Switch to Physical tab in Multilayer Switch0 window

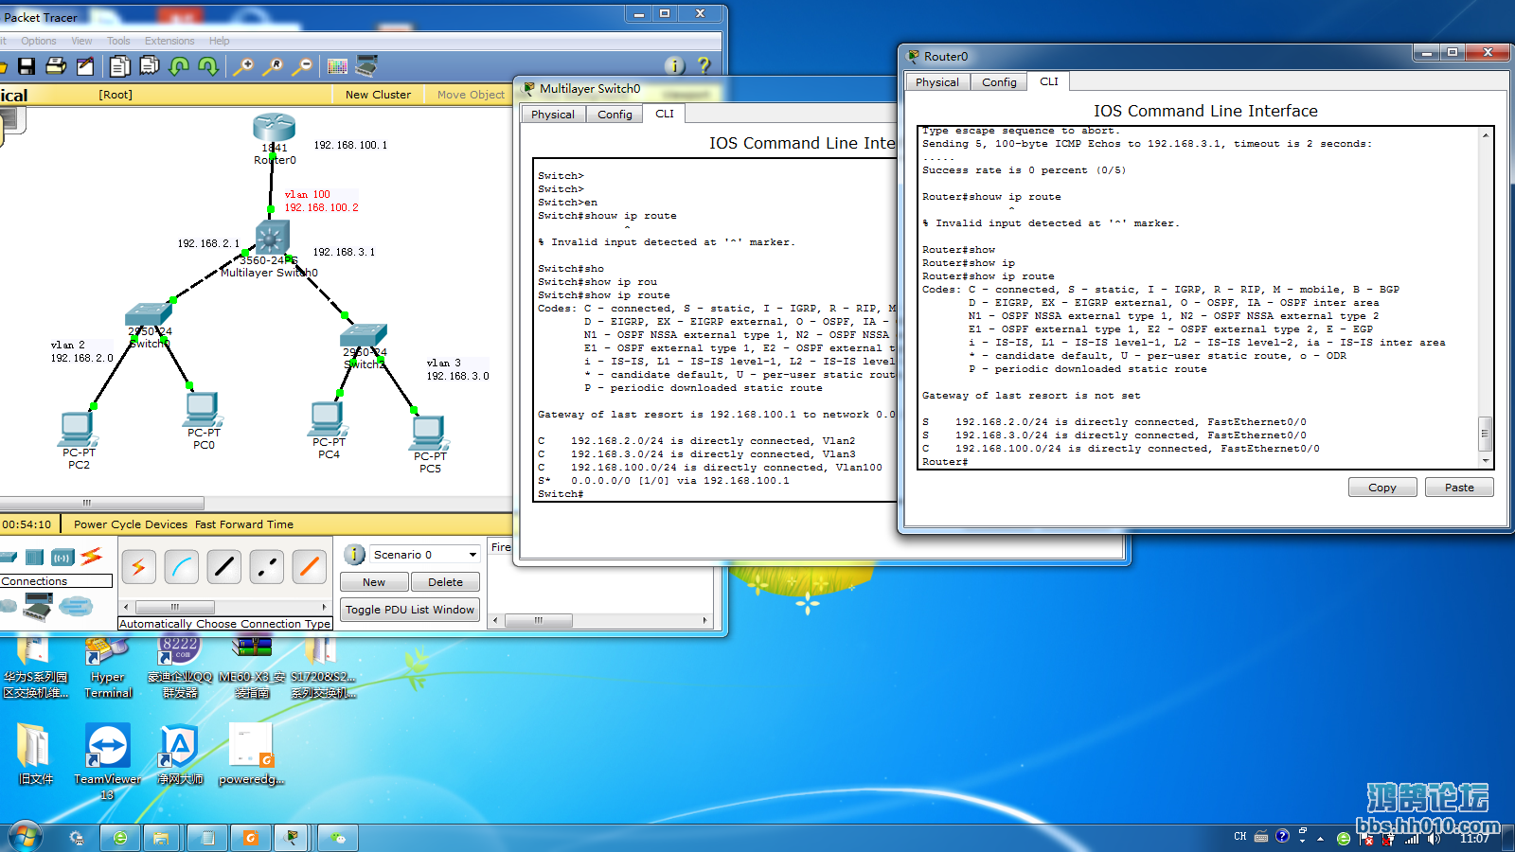(552, 115)
